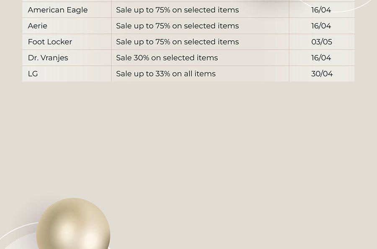377x249 pixels.
Task: Click the 30/04 date for LG
Action: (x=322, y=74)
